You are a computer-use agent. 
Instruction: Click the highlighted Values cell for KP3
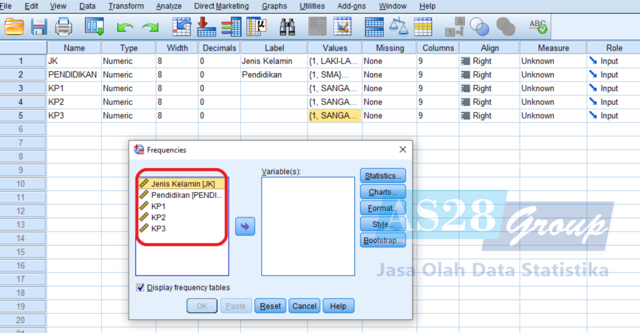[334, 116]
